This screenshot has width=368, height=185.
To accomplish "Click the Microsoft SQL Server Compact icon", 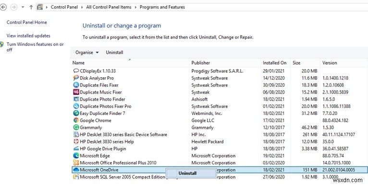I will (x=76, y=177).
